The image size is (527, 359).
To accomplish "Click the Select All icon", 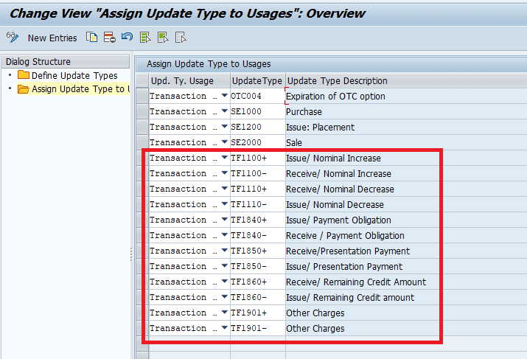I will pos(145,38).
